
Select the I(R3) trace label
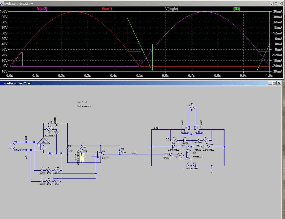236,9
